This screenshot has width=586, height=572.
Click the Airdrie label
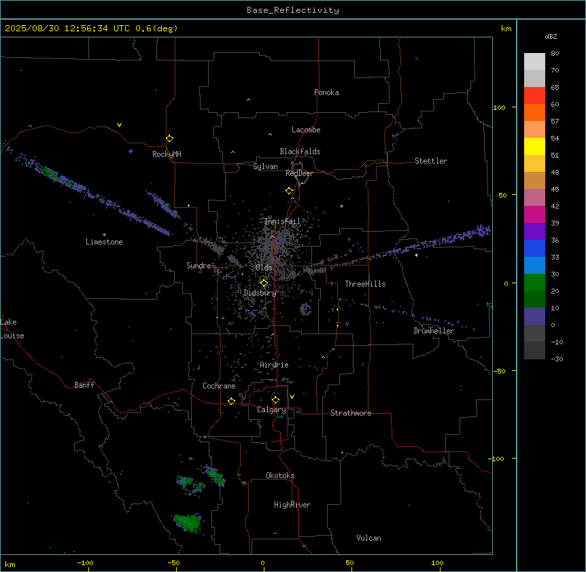(x=274, y=365)
